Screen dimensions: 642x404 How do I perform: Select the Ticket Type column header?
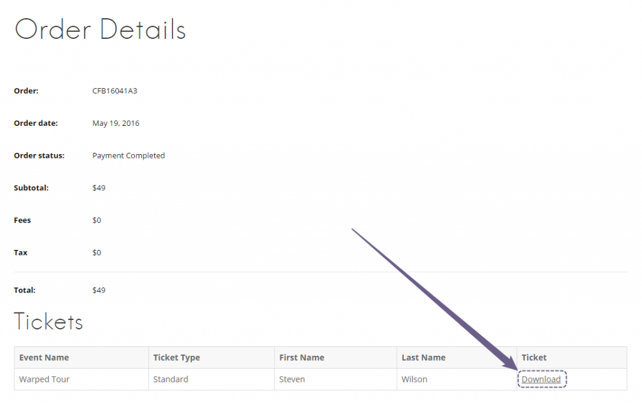211,358
